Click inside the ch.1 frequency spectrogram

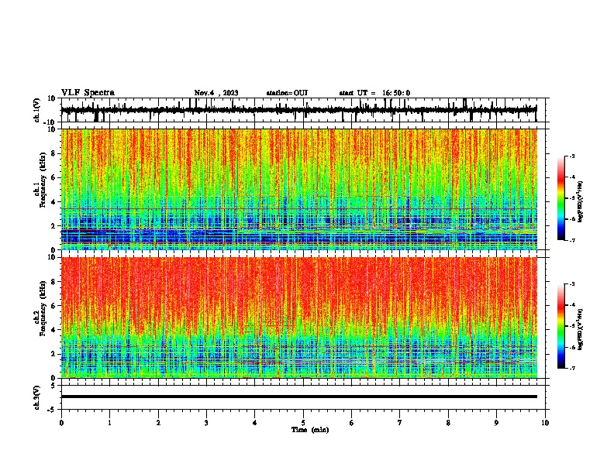[299, 189]
